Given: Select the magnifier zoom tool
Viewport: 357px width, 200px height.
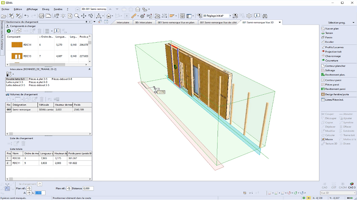Looking at the screenshot, I should point(76,16).
